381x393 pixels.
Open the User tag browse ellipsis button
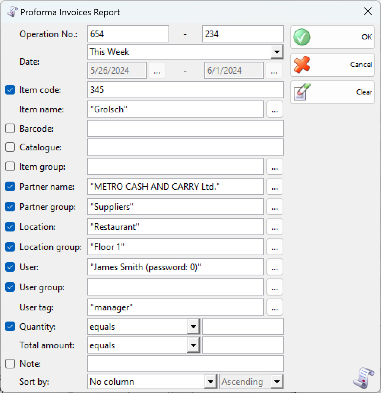pyautogui.click(x=275, y=307)
